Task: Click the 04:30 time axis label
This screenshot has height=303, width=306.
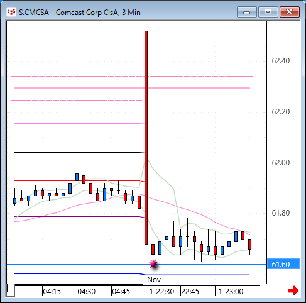Action: click(x=86, y=292)
